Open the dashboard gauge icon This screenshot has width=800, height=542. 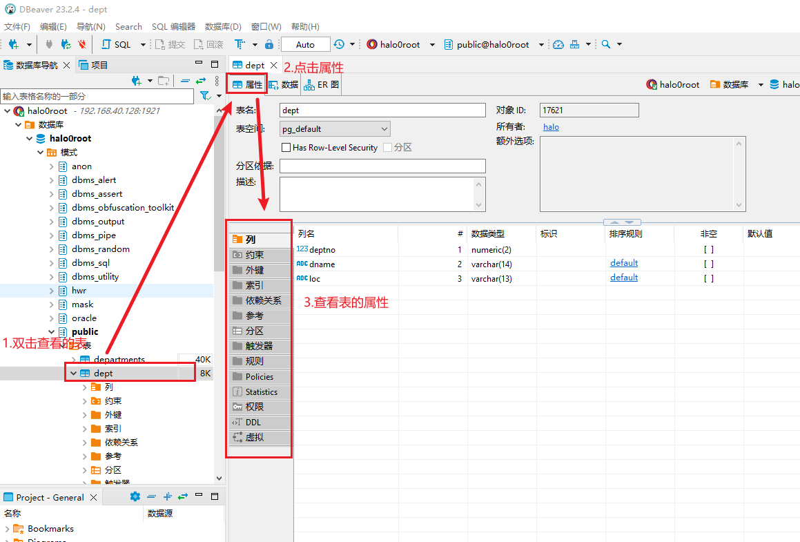tap(558, 44)
